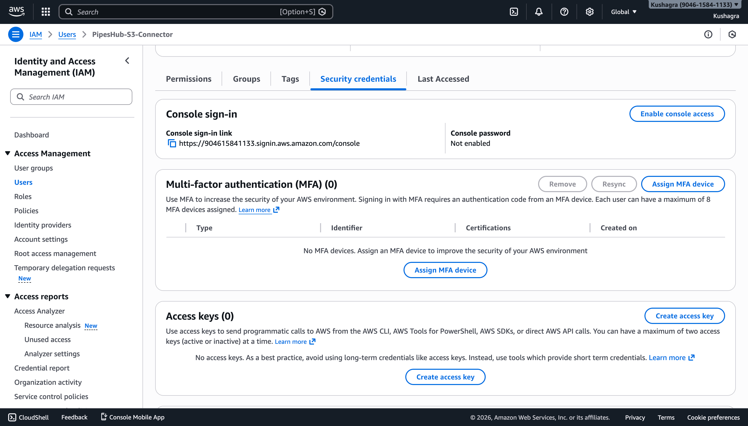This screenshot has height=426, width=748.
Task: Open Console Mobile App link
Action: 133,417
